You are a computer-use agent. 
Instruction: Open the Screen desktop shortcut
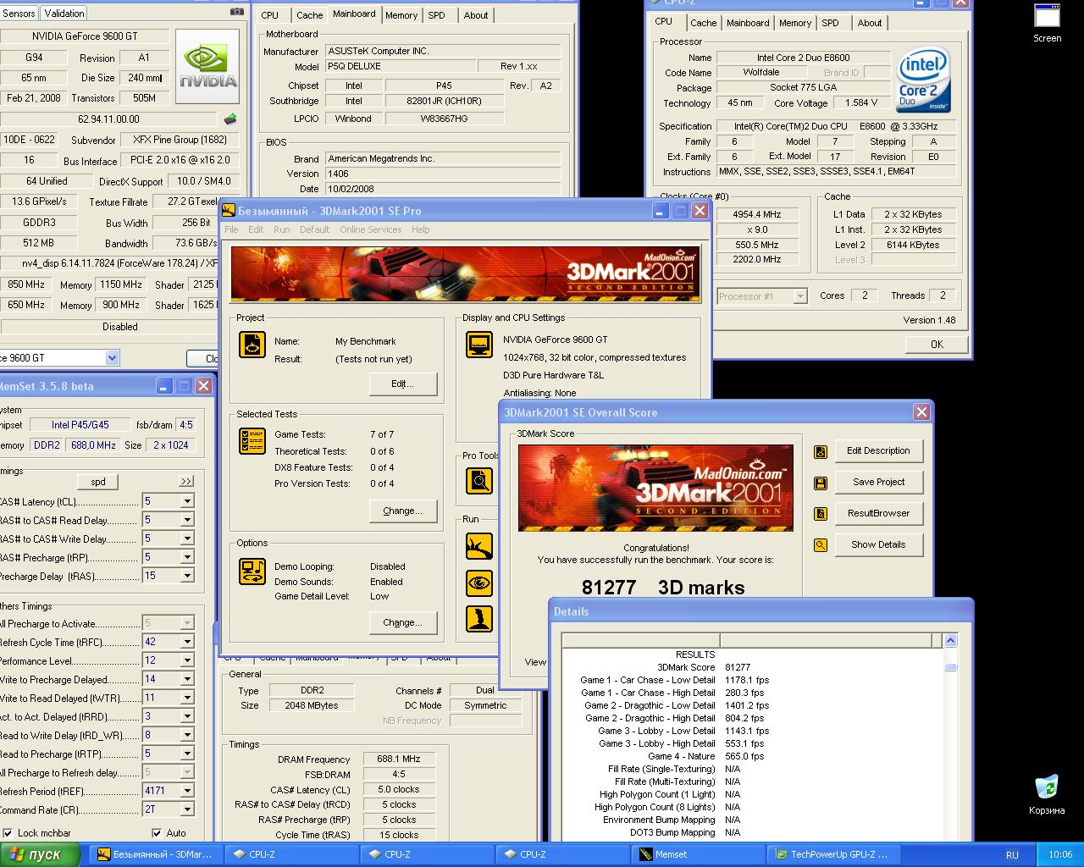[x=1047, y=23]
